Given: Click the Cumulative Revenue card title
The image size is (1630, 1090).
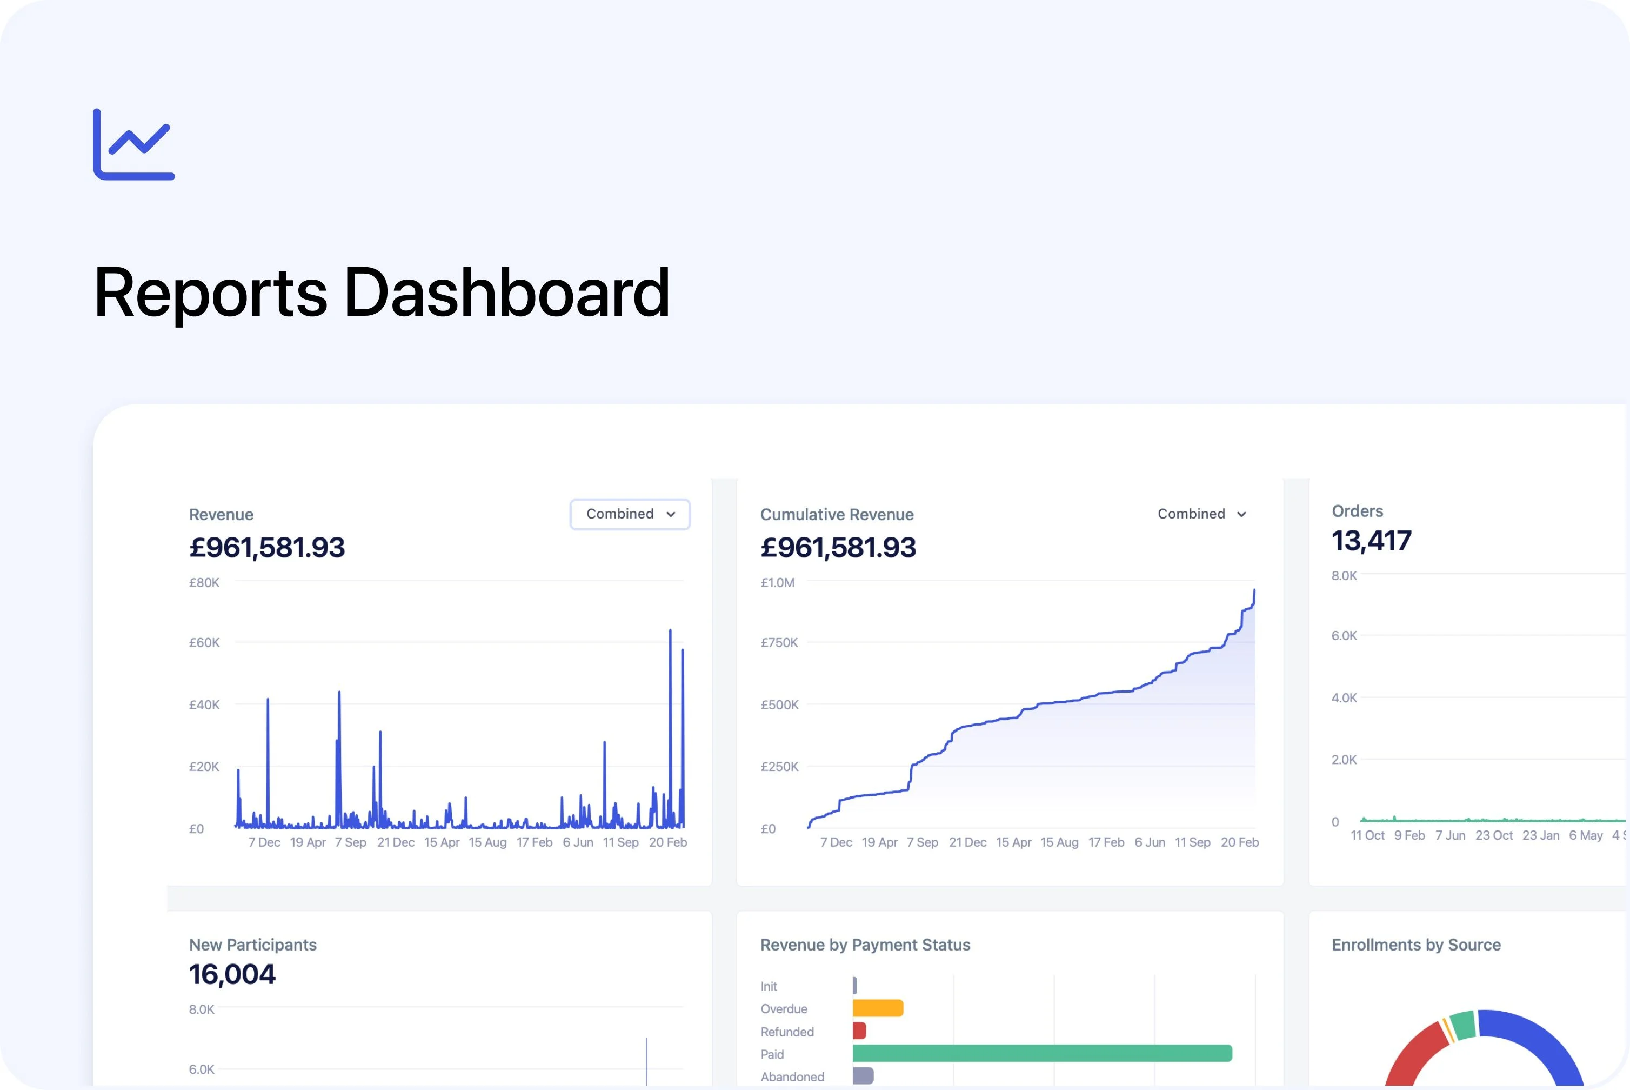Looking at the screenshot, I should point(837,514).
